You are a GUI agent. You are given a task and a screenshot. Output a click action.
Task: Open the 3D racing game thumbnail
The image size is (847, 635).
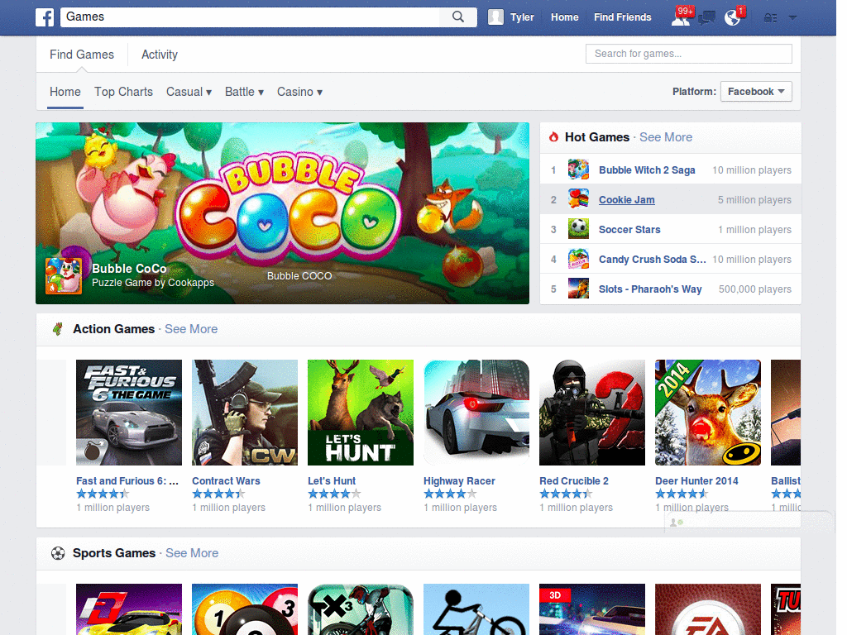(x=592, y=609)
